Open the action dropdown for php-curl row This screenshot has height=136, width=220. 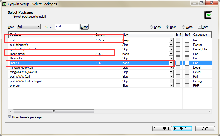(x=171, y=86)
